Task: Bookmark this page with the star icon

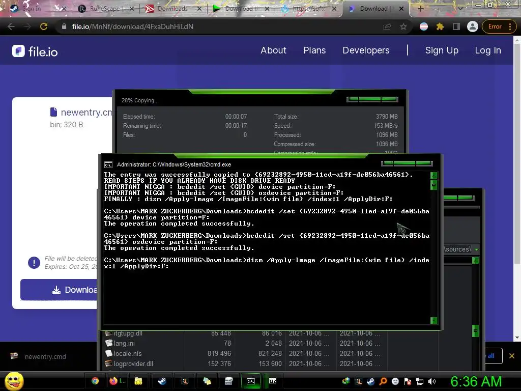Action: coord(403,26)
